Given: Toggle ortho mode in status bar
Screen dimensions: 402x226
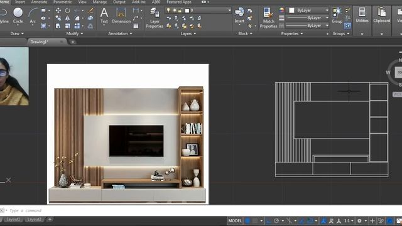Looking at the screenshot, I should click(268, 220).
